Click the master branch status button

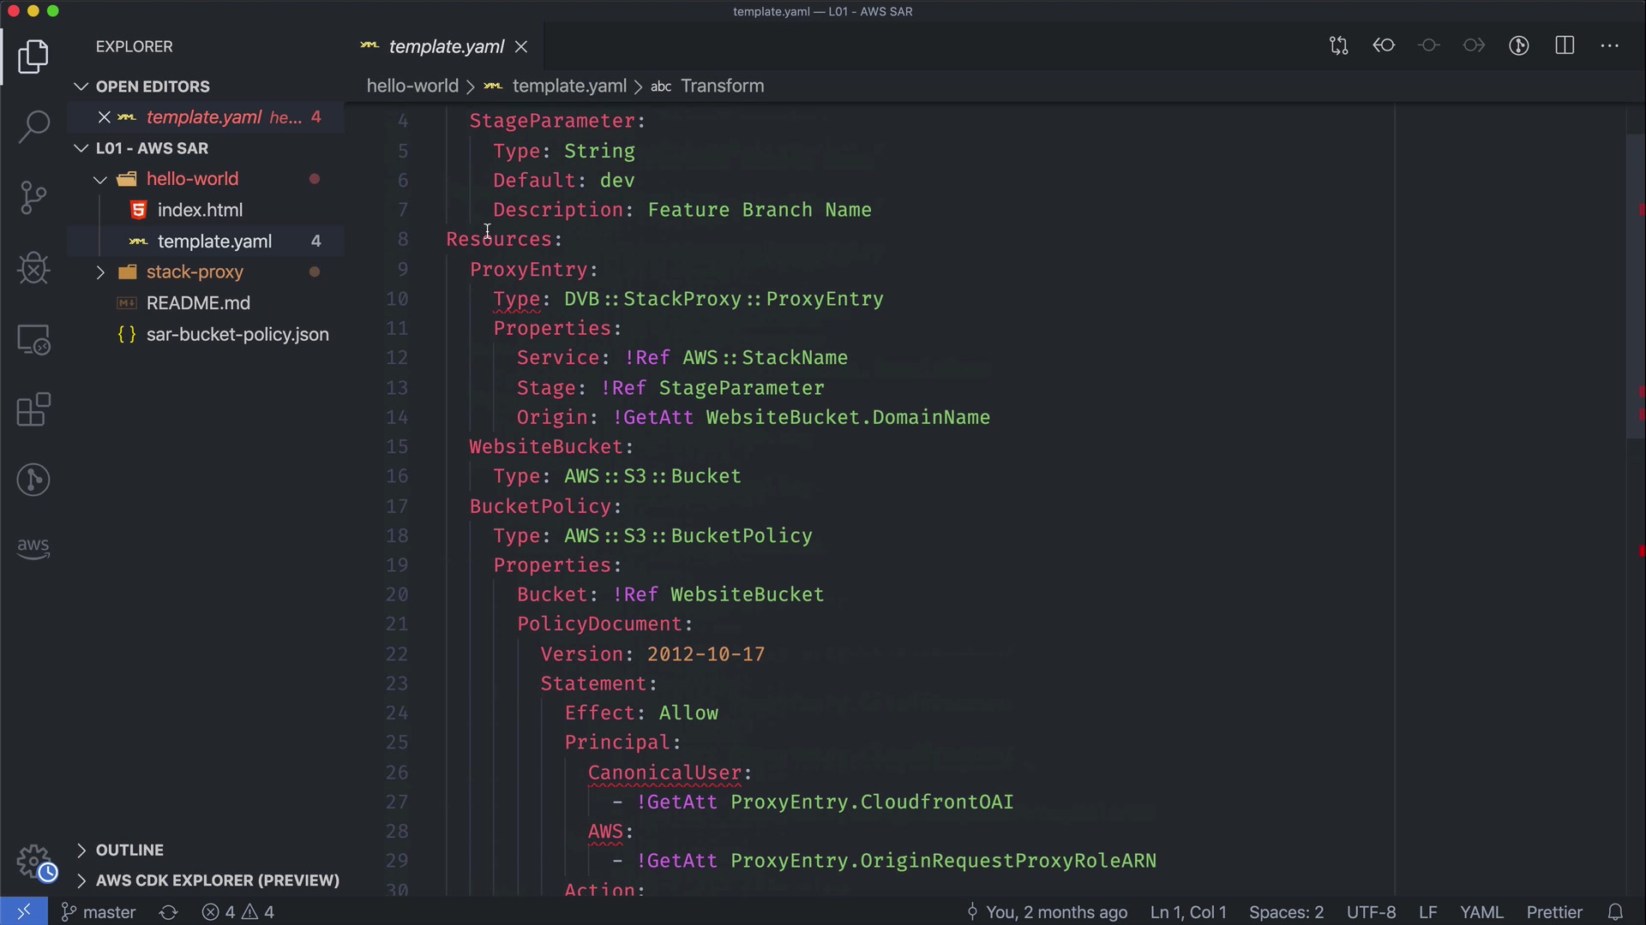pos(99,912)
